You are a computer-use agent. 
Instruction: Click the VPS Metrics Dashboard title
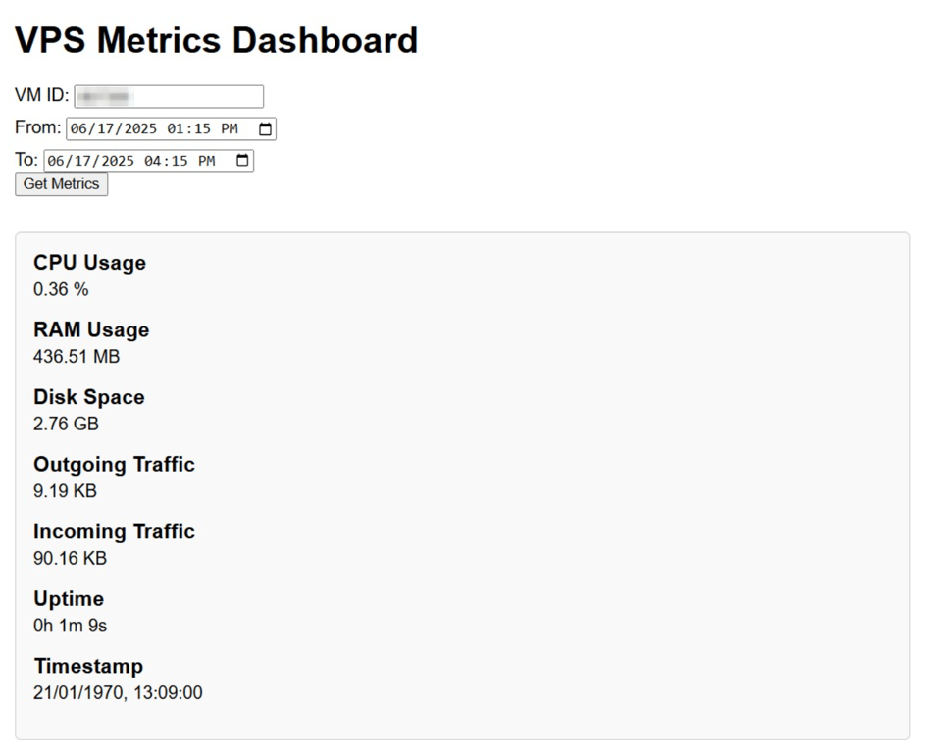215,40
